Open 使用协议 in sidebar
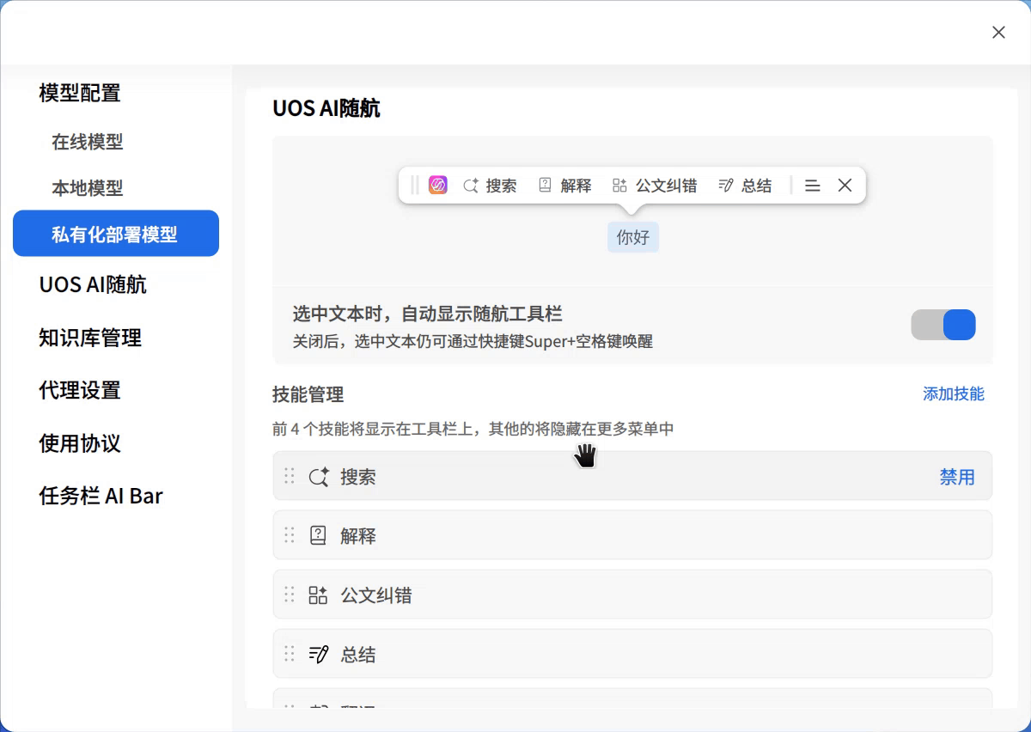1031x732 pixels. [x=80, y=443]
